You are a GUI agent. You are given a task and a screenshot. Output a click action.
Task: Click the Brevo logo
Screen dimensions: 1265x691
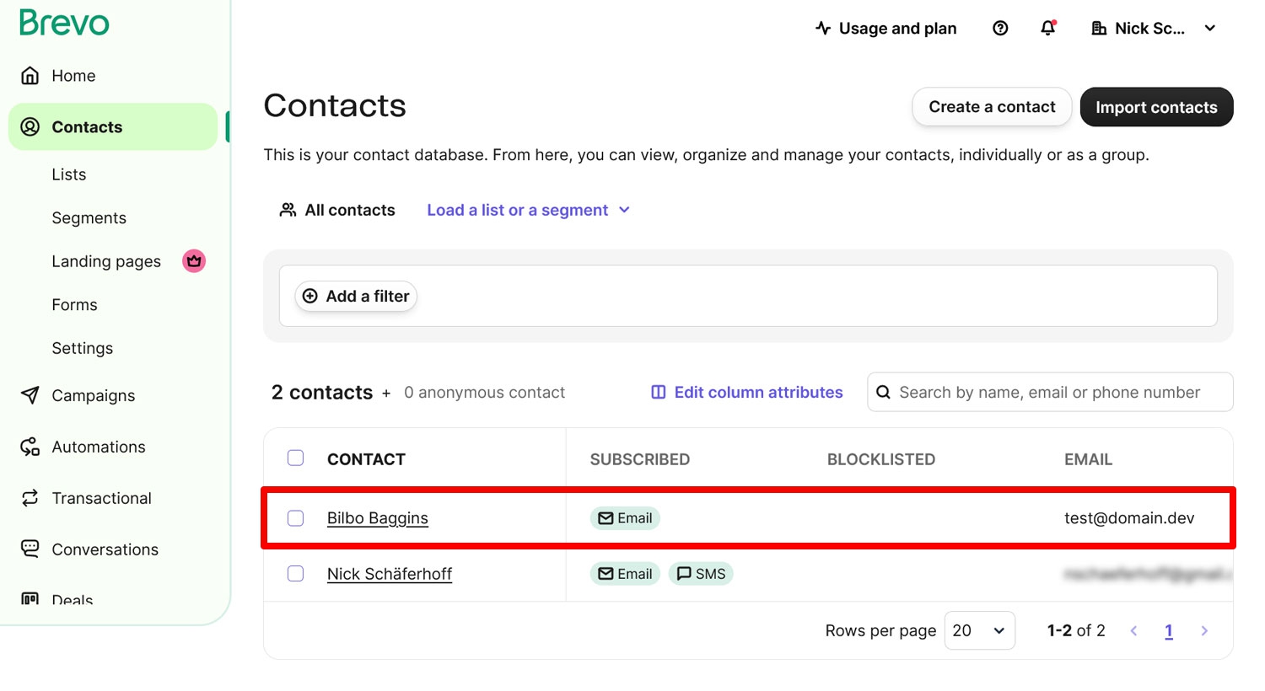click(x=64, y=23)
